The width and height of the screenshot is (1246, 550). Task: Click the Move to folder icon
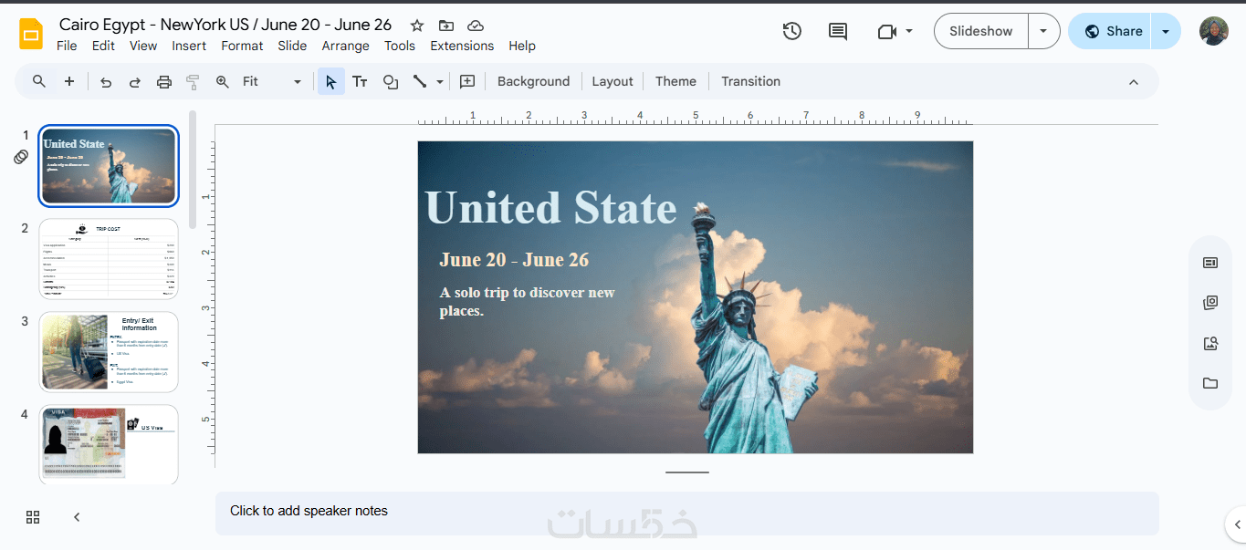(x=445, y=26)
